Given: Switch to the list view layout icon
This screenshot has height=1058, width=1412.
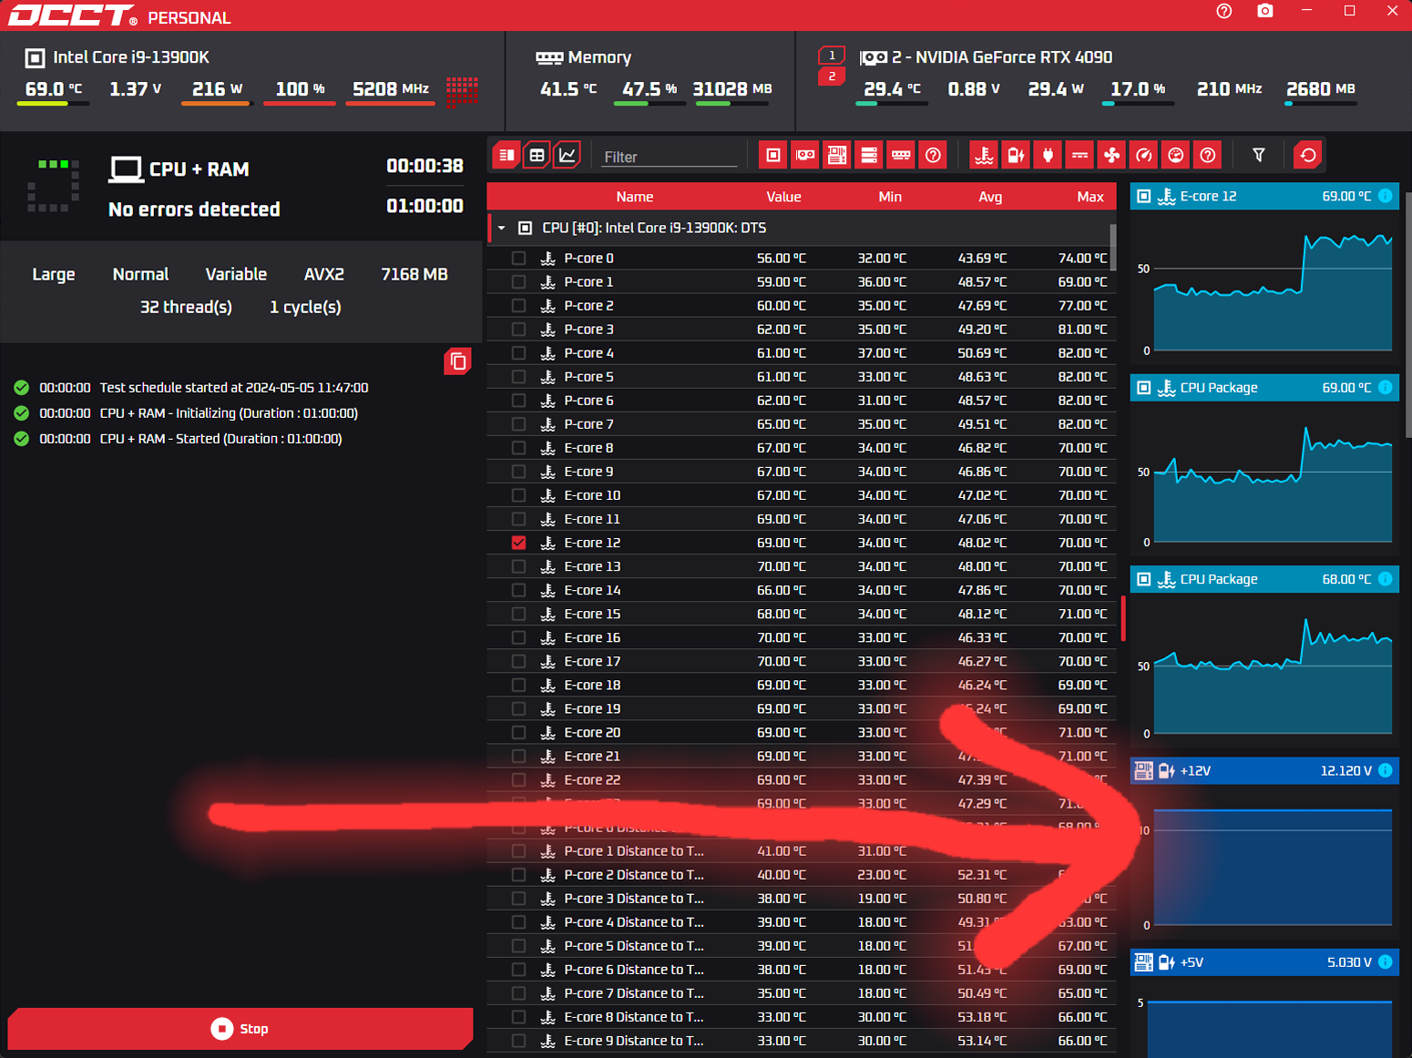Looking at the screenshot, I should (506, 155).
